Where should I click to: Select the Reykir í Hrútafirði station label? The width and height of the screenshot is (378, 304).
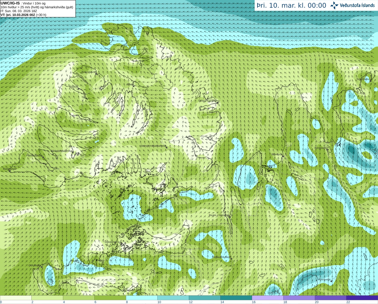(219, 215)
